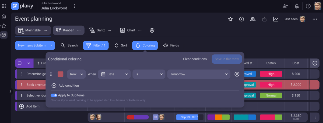Open board members icon

(253, 19)
